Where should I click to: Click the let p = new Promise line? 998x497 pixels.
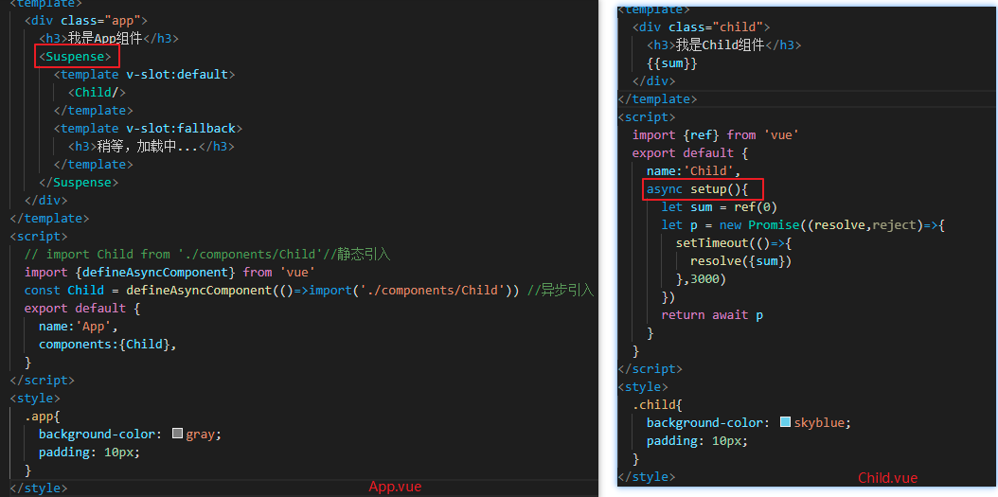pos(803,224)
